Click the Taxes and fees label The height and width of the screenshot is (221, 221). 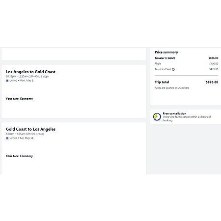pos(163,69)
